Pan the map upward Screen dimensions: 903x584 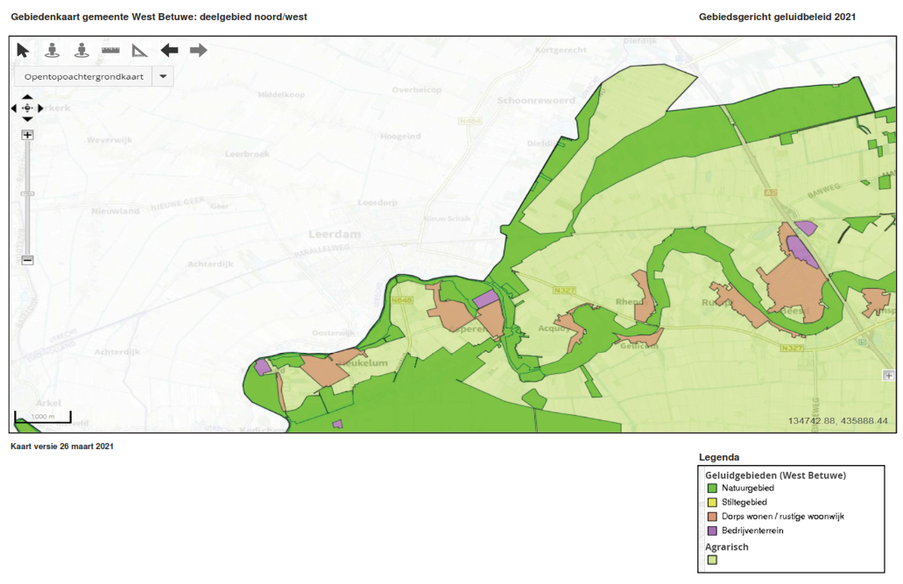27,97
